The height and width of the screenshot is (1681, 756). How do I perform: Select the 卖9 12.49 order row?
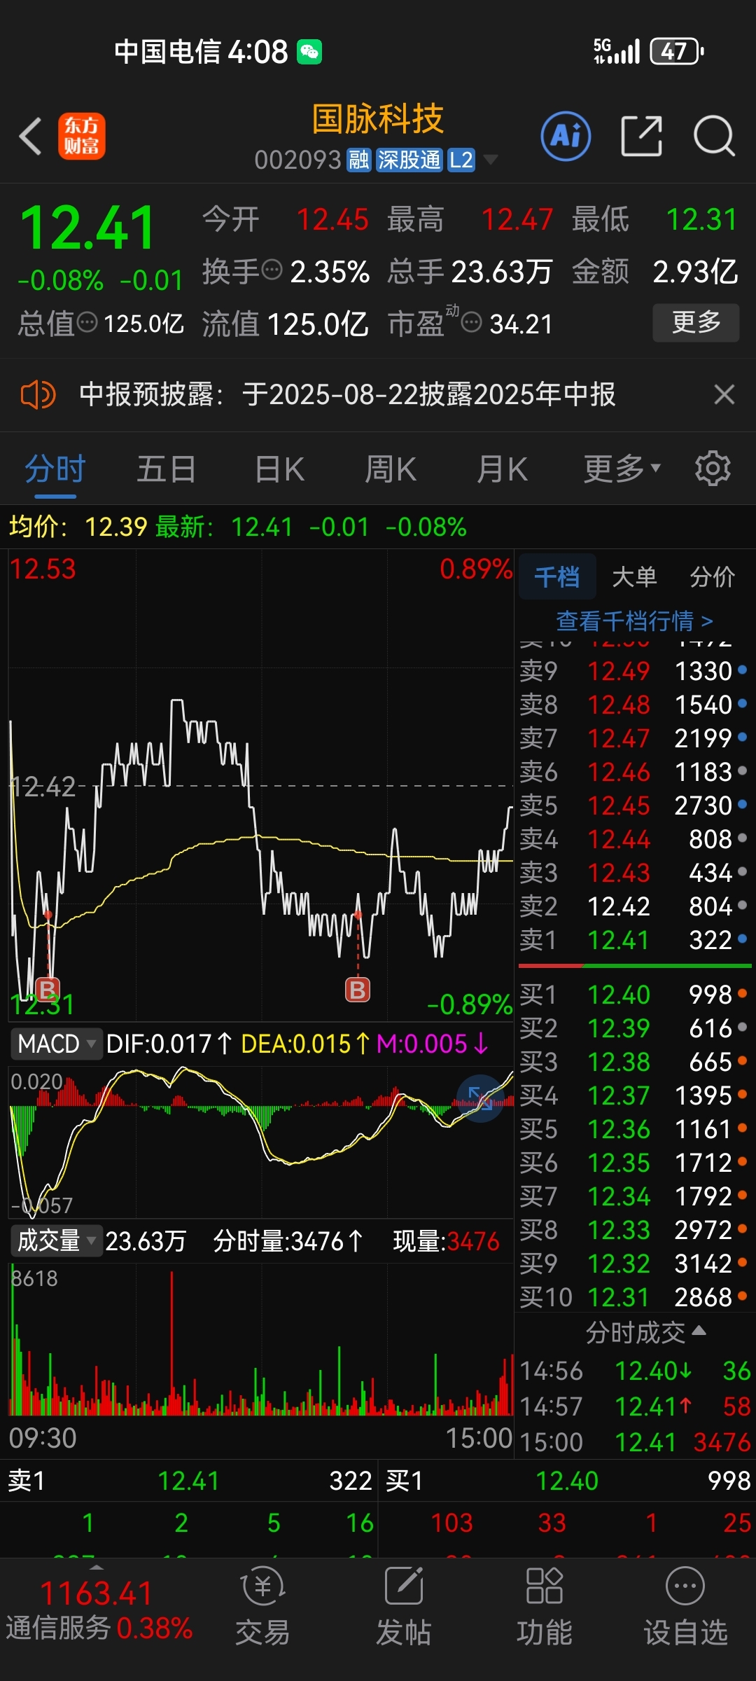(x=634, y=671)
